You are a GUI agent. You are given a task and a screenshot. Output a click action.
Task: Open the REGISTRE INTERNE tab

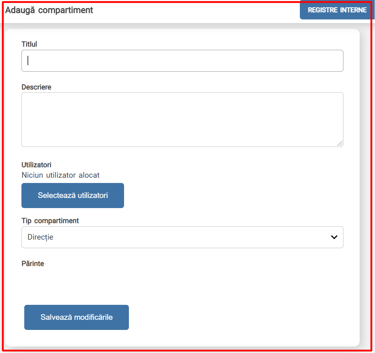pos(337,10)
